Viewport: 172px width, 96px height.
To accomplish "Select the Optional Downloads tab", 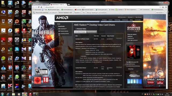I will pyautogui.click(x=91, y=32).
